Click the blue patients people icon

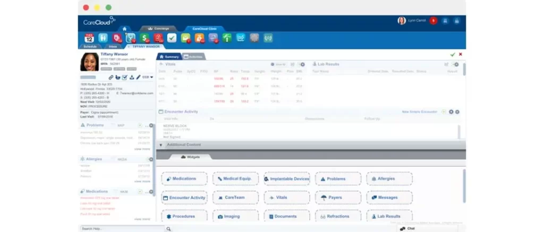click(x=103, y=38)
